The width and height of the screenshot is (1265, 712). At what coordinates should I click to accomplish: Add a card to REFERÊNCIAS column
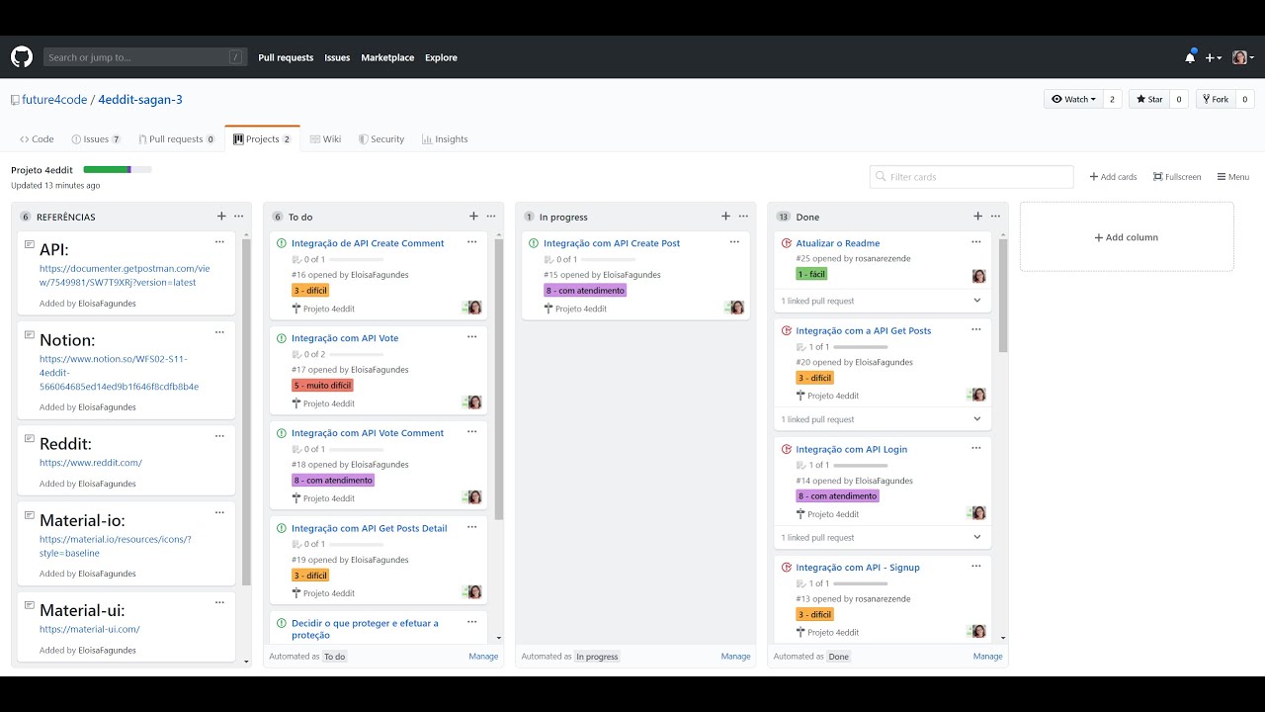221,217
